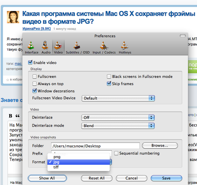
Task: Open the Deinterlace mode Blend dropdown
Action: (118, 126)
